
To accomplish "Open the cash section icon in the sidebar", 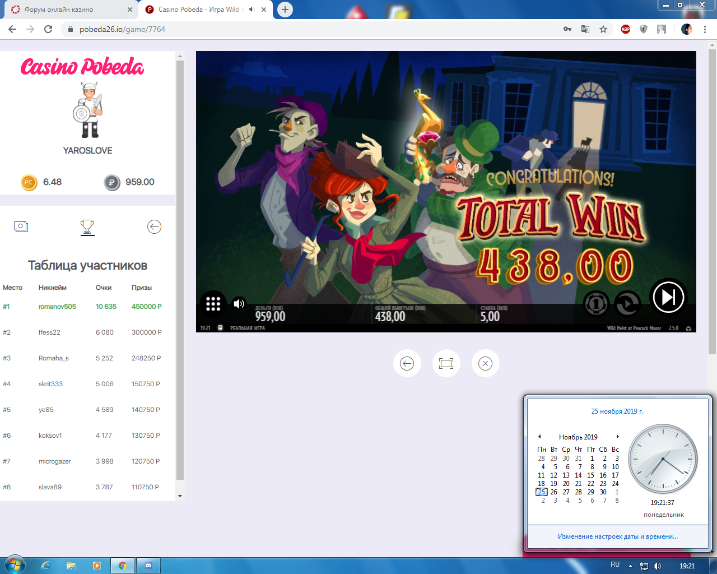I will click(x=21, y=226).
